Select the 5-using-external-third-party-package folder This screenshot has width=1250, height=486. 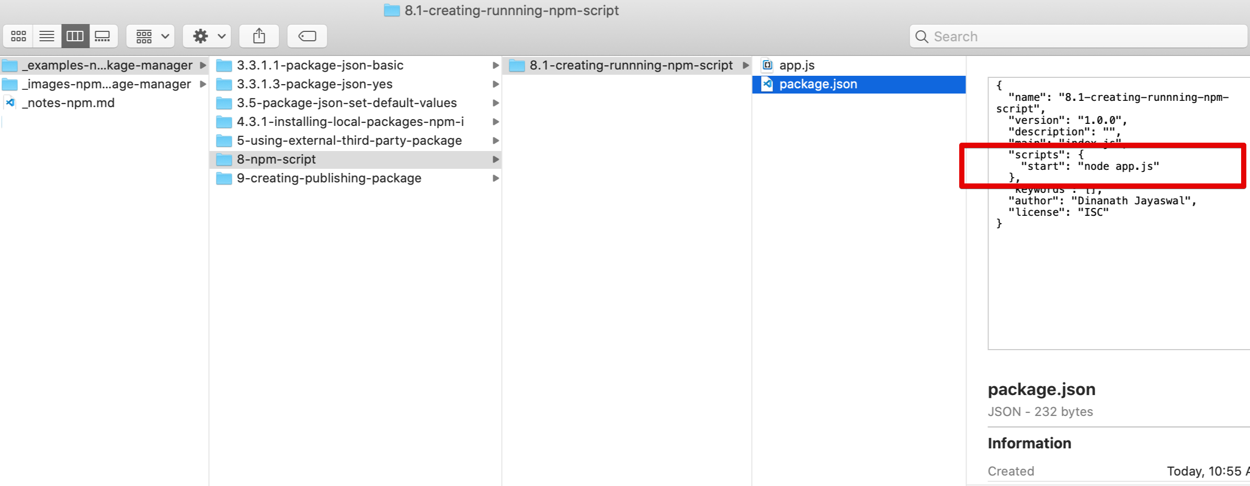(x=349, y=140)
